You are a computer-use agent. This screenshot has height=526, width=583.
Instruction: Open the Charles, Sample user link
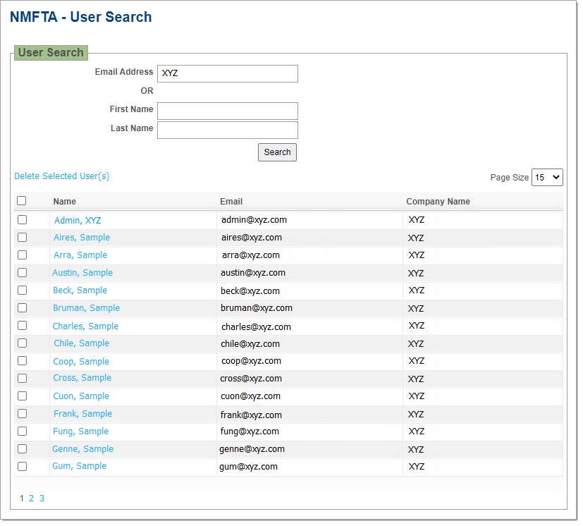click(85, 326)
